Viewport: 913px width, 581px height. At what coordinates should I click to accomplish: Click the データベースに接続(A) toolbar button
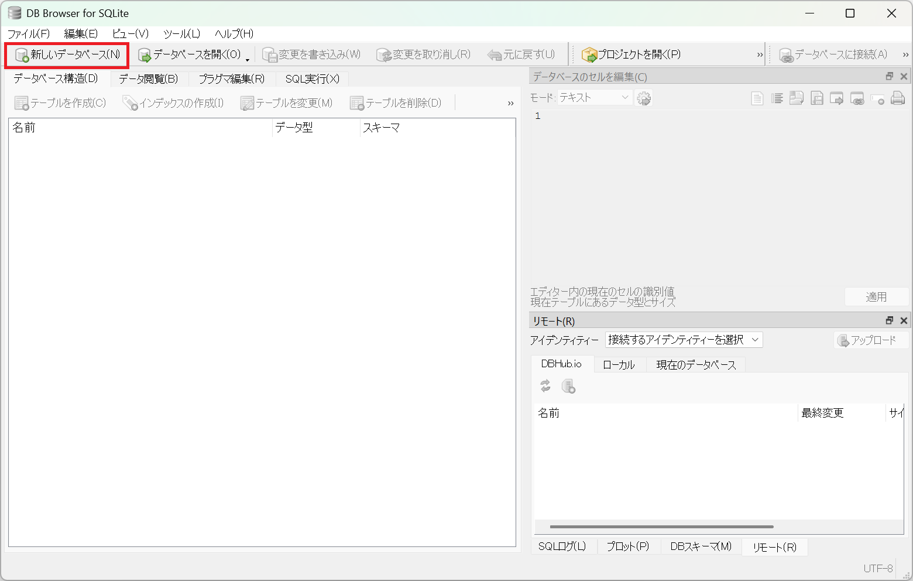[833, 55]
